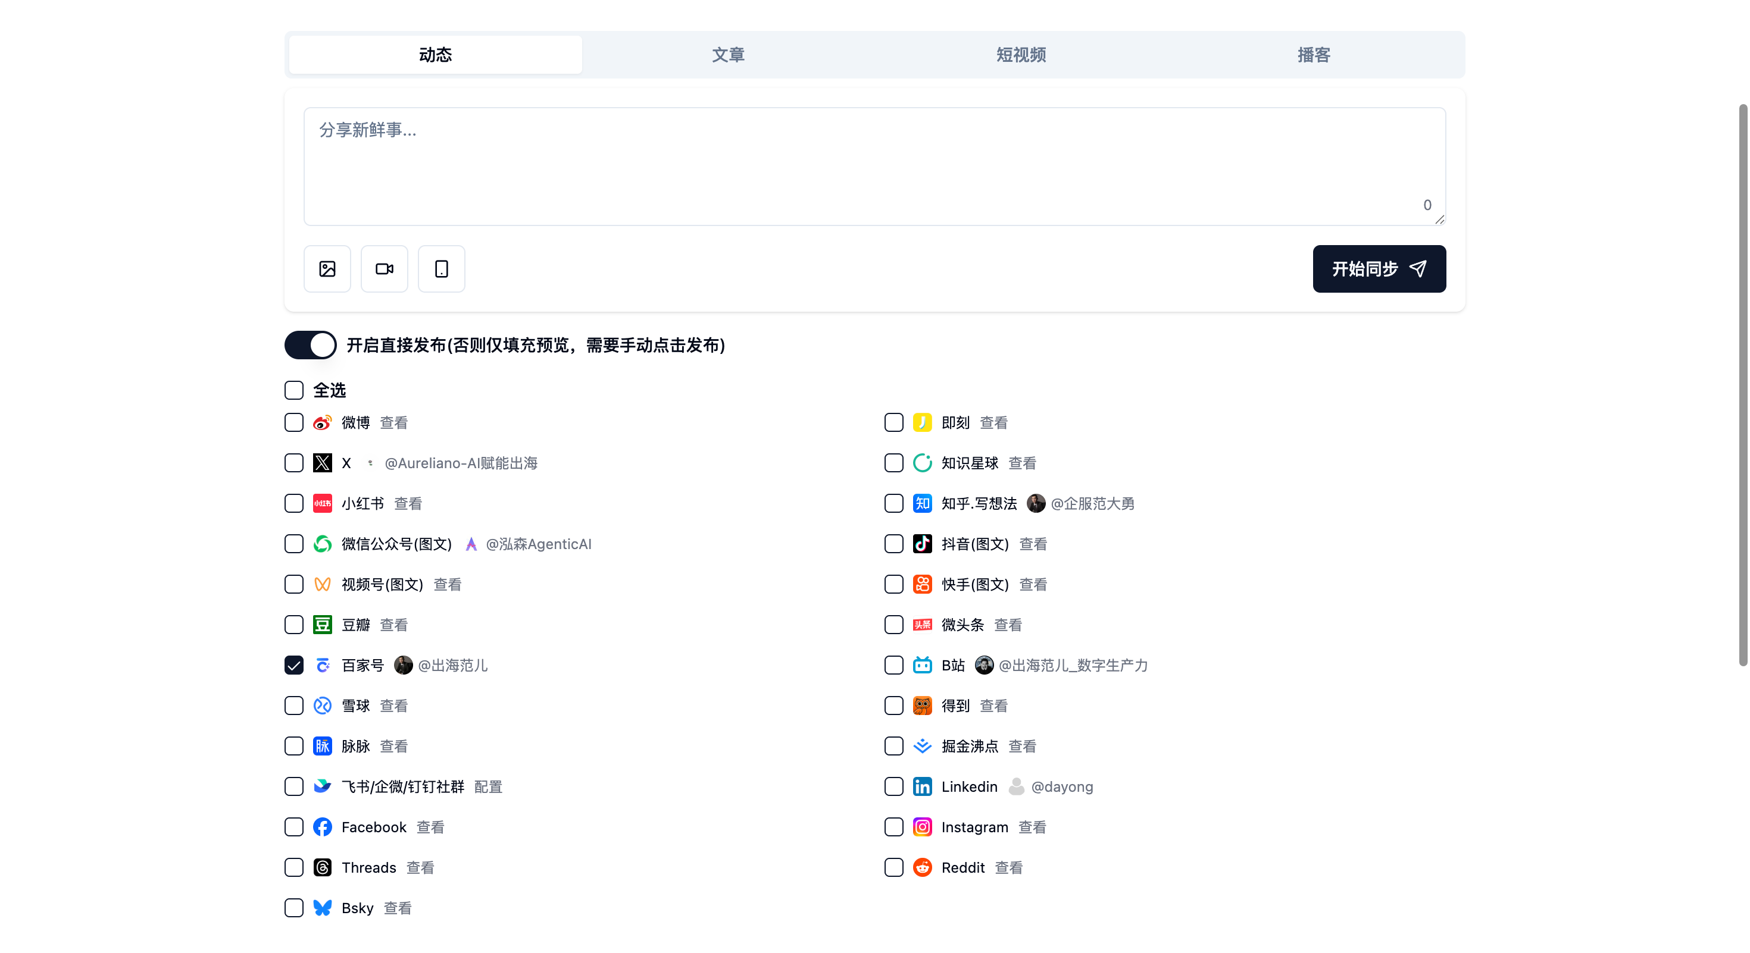The image size is (1750, 953).
Task: Click the Bsky butterfly icon
Action: 322,908
